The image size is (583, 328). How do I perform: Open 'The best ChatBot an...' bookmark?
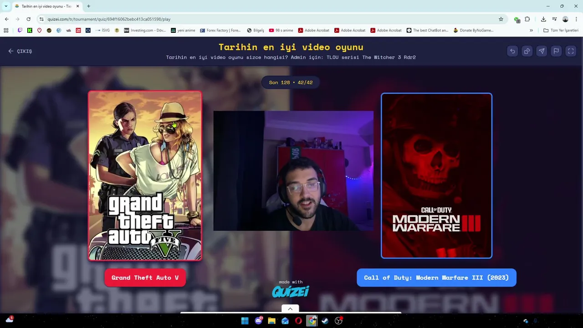point(427,31)
